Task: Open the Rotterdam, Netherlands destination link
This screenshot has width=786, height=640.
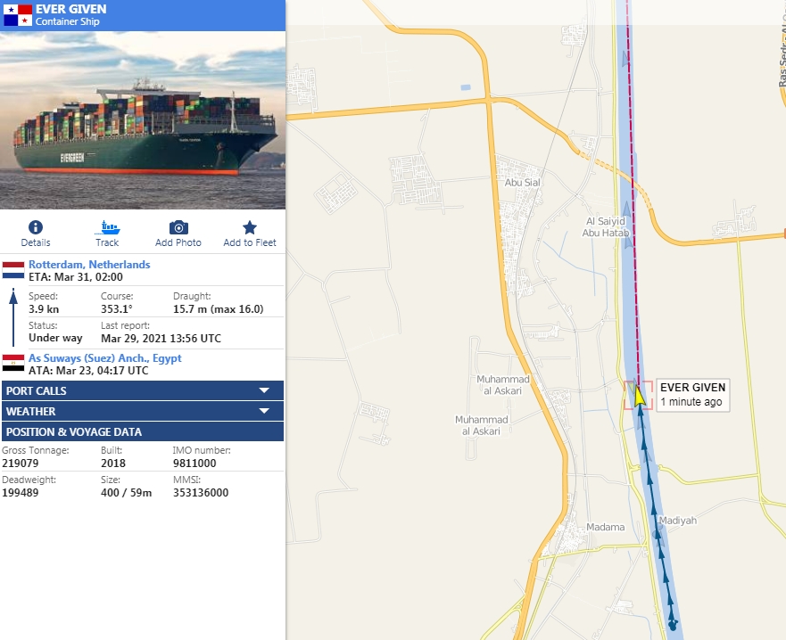Action: click(89, 265)
